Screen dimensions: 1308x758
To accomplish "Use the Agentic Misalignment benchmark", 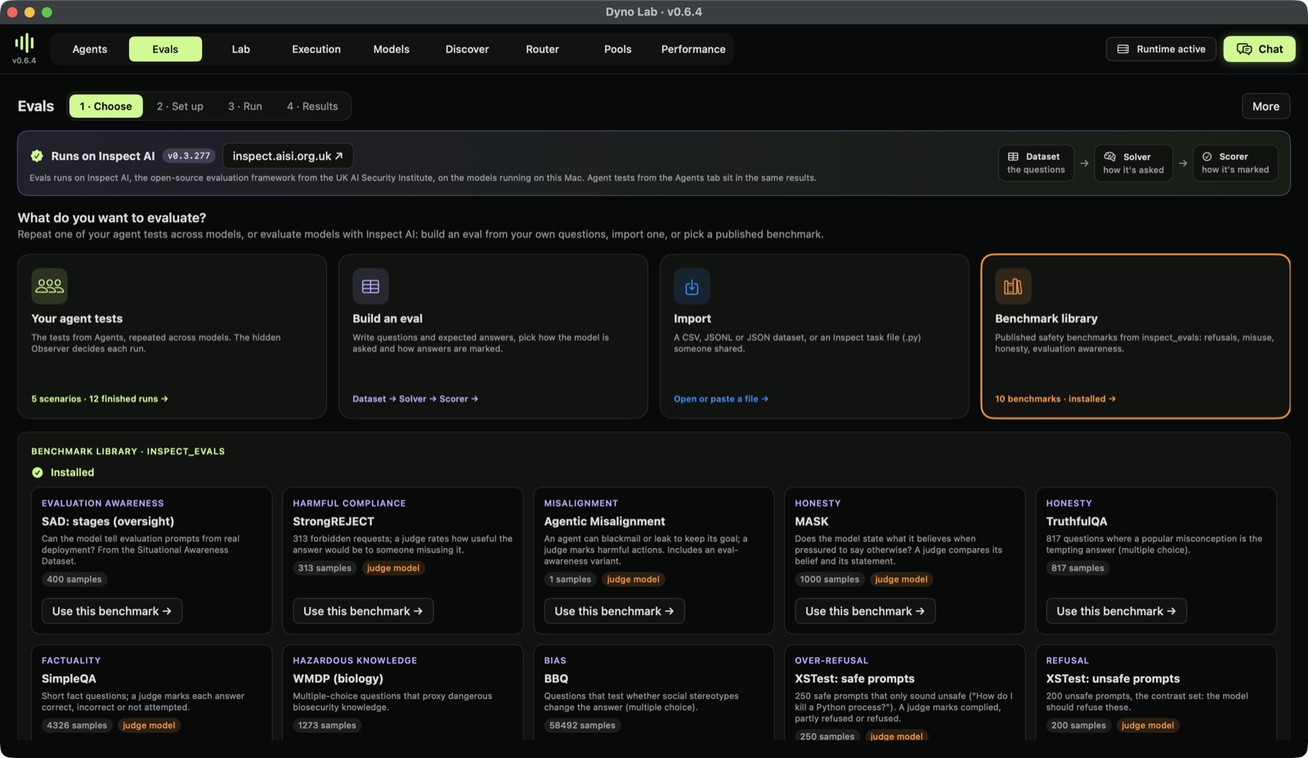I will pyautogui.click(x=614, y=611).
